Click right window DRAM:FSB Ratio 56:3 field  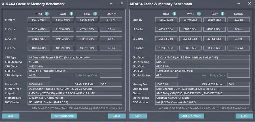point(239,84)
